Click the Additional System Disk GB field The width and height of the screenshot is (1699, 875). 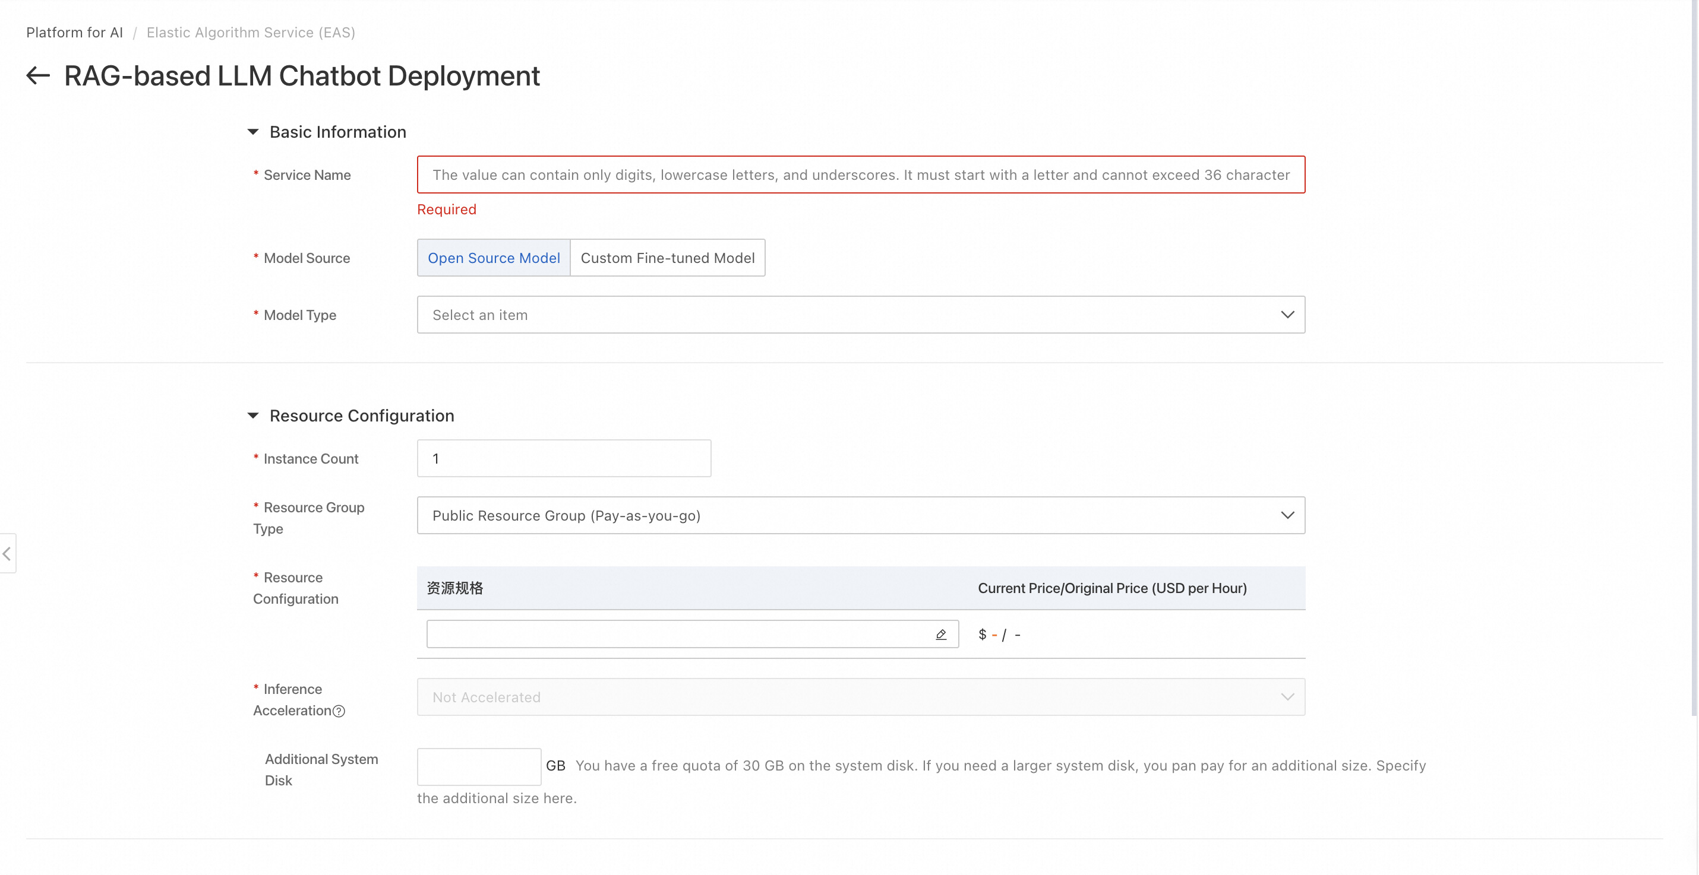pos(479,766)
